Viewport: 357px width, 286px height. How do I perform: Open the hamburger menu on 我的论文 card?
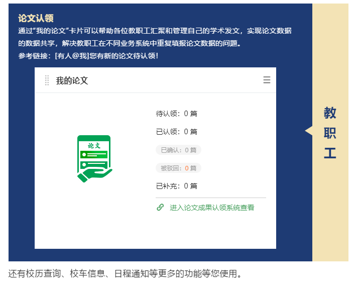click(267, 80)
